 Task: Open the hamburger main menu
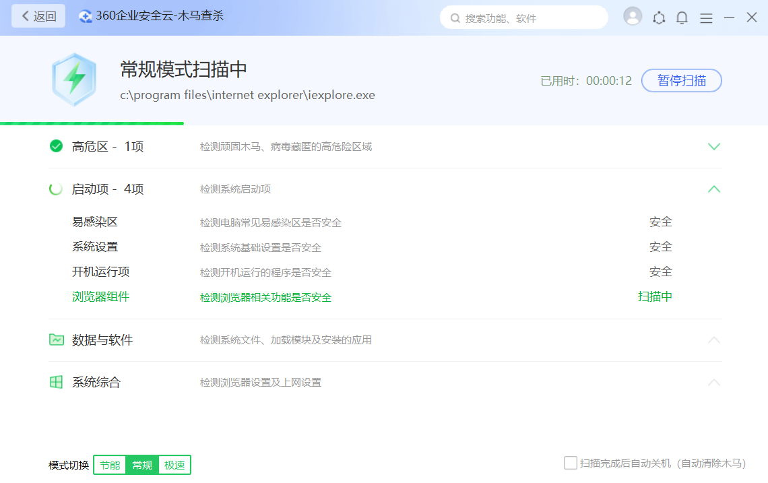click(x=706, y=18)
